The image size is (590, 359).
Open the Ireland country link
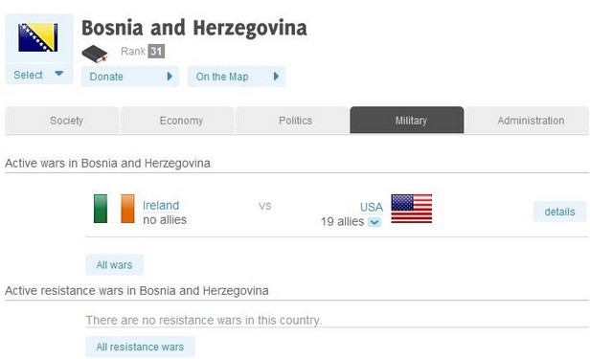pos(161,205)
